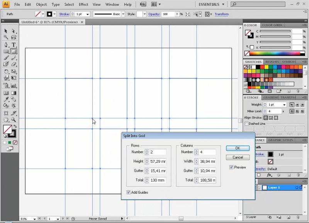Viewport: 309px width, 223px height.
Task: Toggle the Dashed Line checkbox
Action: click(246, 124)
